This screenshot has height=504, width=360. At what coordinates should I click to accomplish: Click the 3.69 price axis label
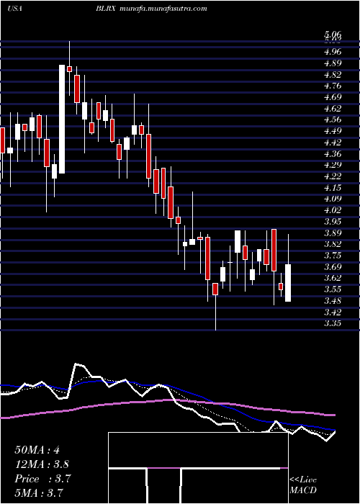click(333, 267)
